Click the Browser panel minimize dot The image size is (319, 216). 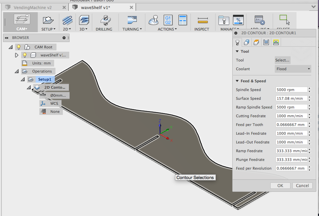click(x=64, y=38)
